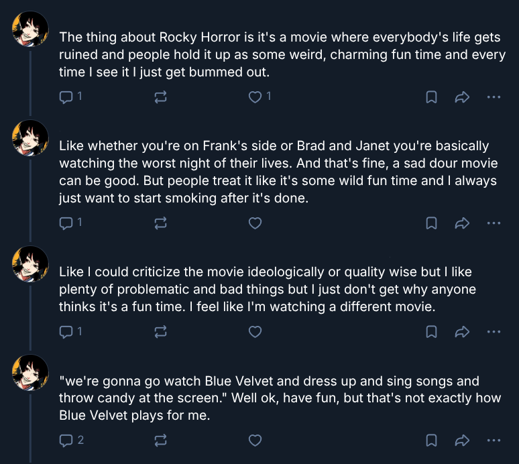Open more options on the Frank's side post
519x464 pixels.
click(494, 223)
